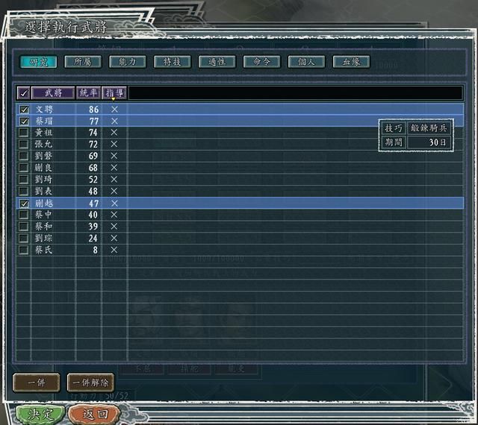
Task: Switch to the 能力 tab
Action: pyautogui.click(x=127, y=62)
